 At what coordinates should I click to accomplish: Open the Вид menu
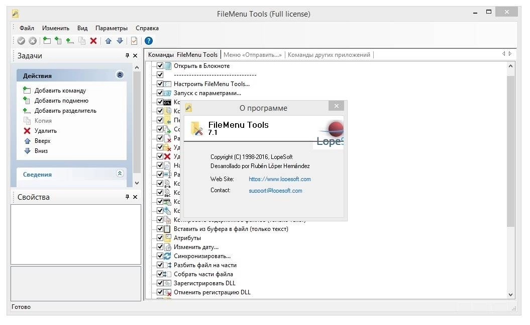82,28
